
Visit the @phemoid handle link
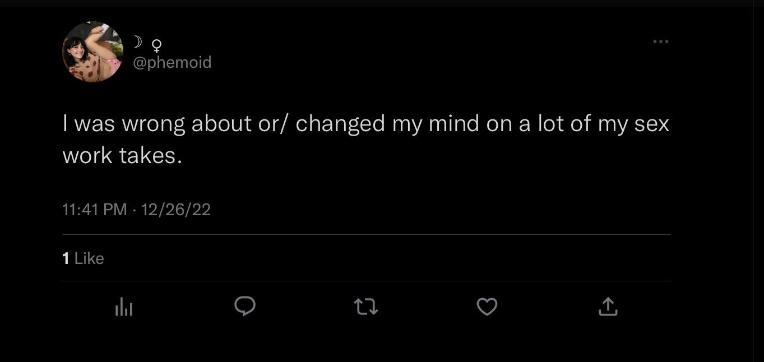point(172,62)
